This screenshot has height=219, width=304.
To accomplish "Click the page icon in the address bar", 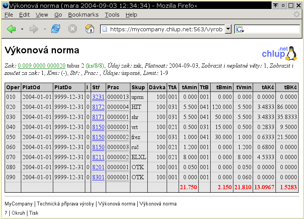I will click(105, 29).
